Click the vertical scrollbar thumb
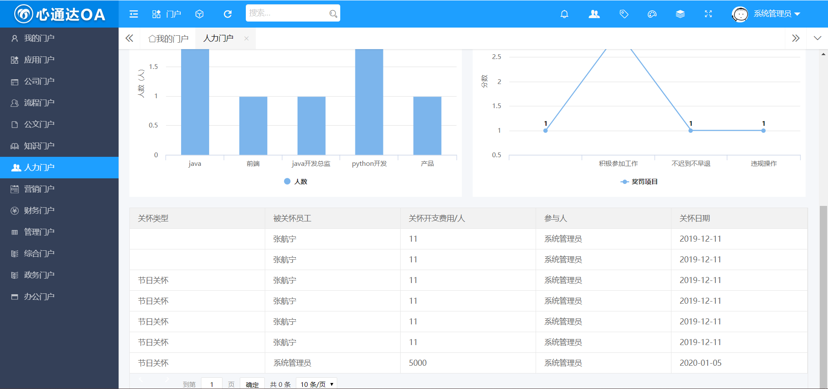 [823, 296]
